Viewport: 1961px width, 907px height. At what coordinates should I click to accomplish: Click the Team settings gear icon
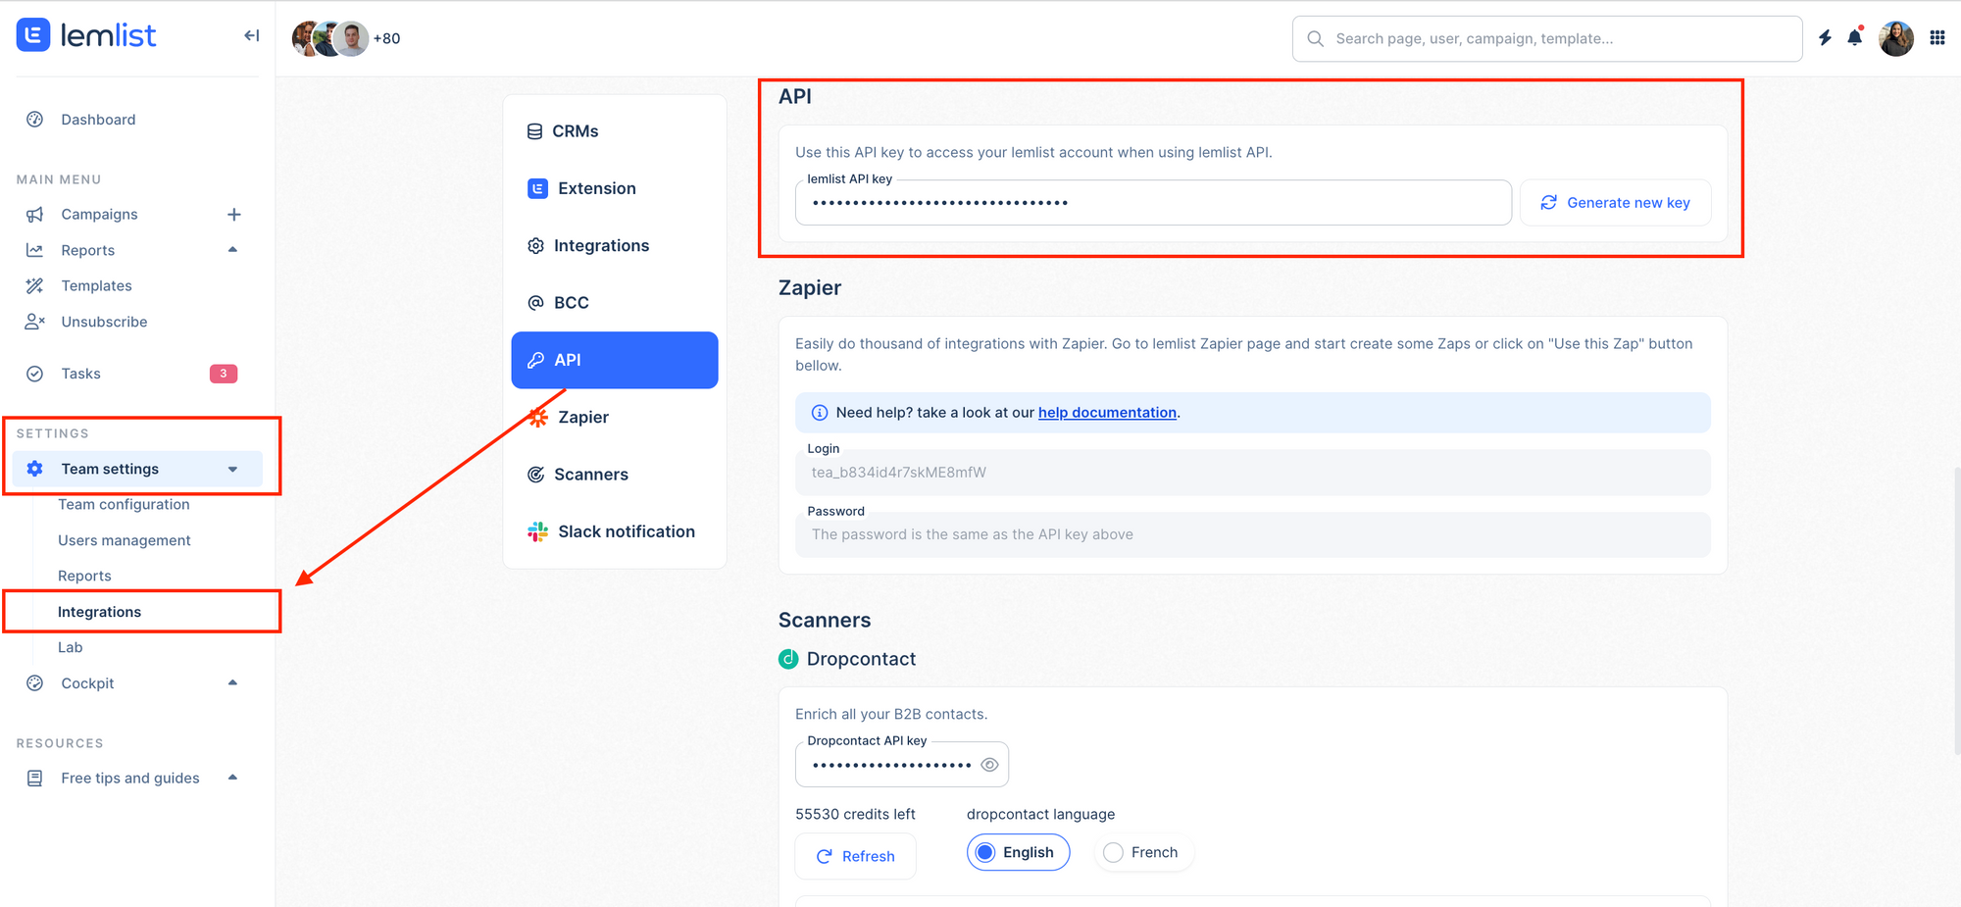point(35,469)
